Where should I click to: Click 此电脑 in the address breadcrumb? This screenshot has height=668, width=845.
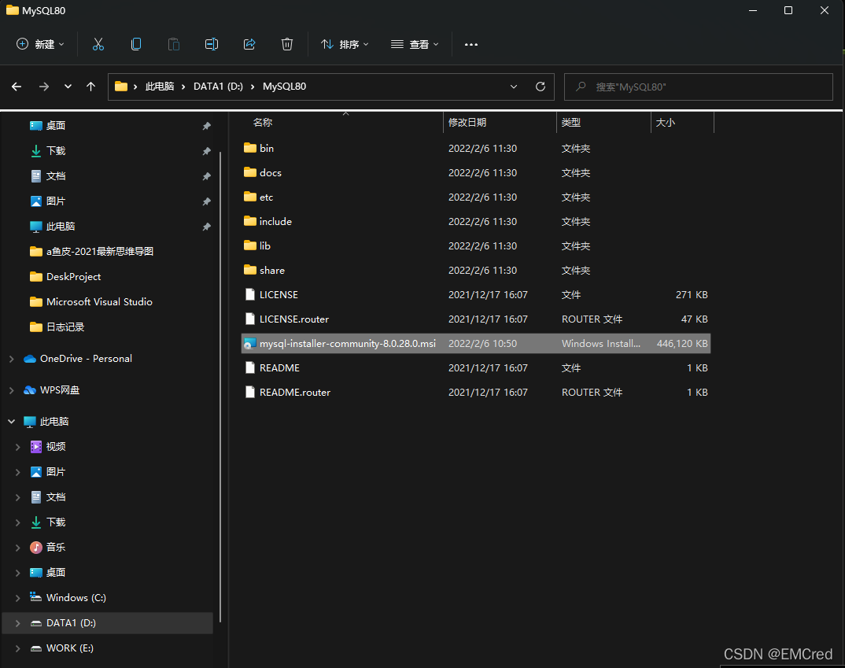pos(160,87)
